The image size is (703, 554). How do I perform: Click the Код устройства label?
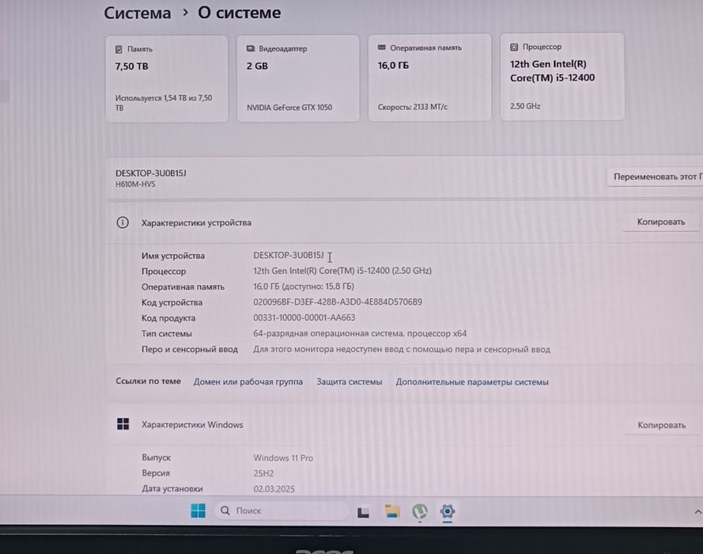click(172, 302)
